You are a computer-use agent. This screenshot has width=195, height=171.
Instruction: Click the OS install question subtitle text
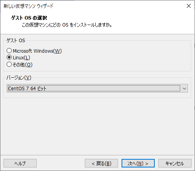[67, 25]
